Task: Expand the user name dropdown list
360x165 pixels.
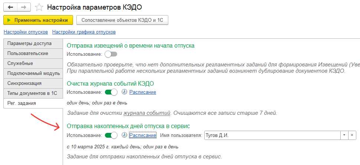Action: click(x=344, y=135)
